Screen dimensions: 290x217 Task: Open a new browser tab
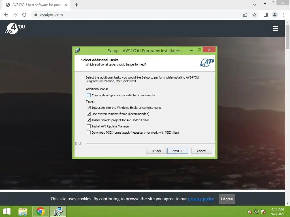click(76, 5)
